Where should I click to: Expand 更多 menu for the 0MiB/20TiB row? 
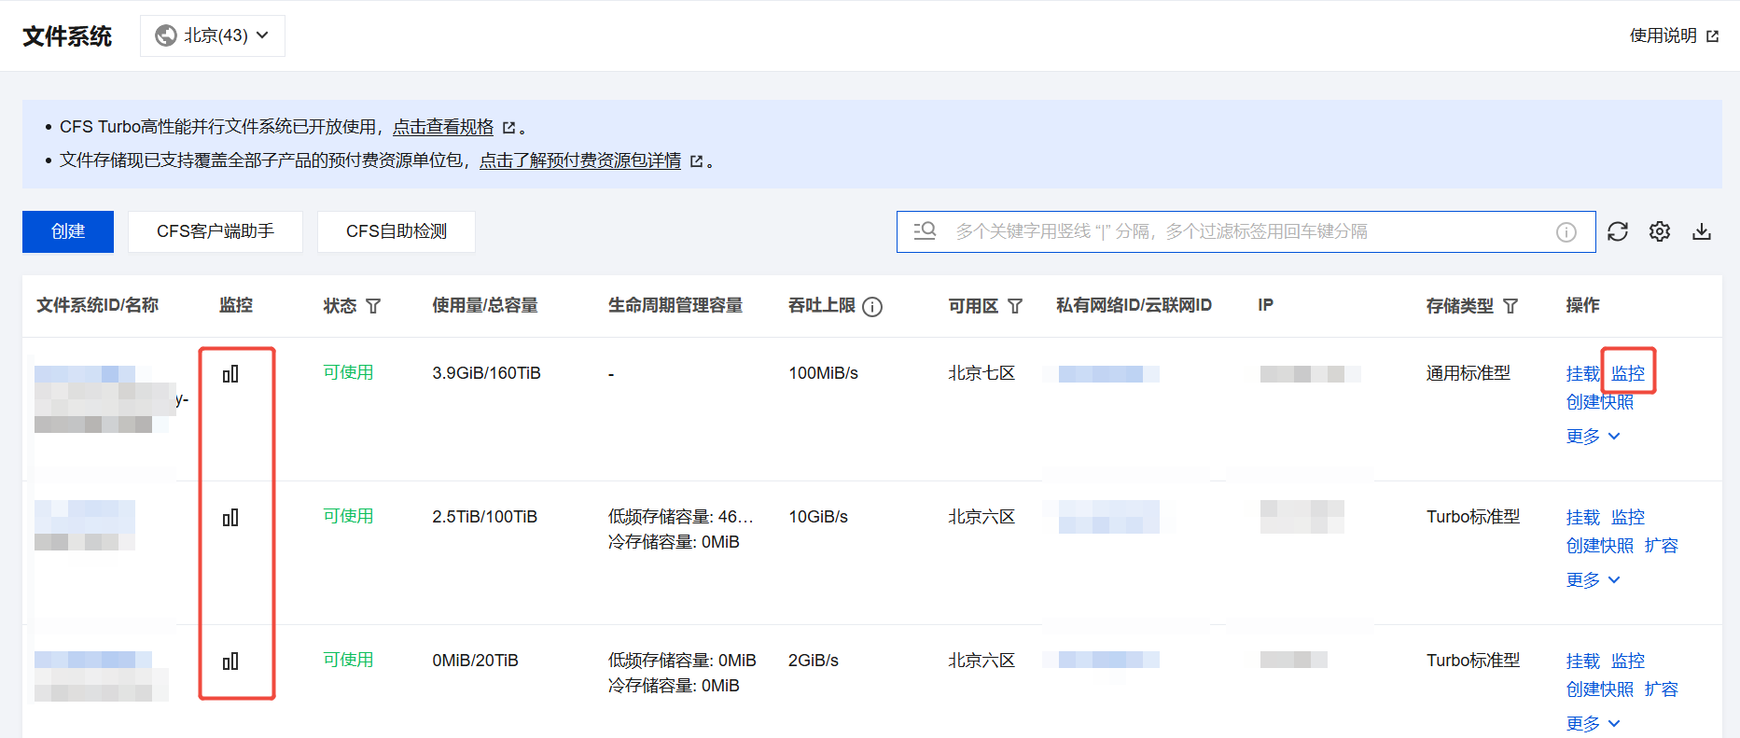pos(1594,724)
